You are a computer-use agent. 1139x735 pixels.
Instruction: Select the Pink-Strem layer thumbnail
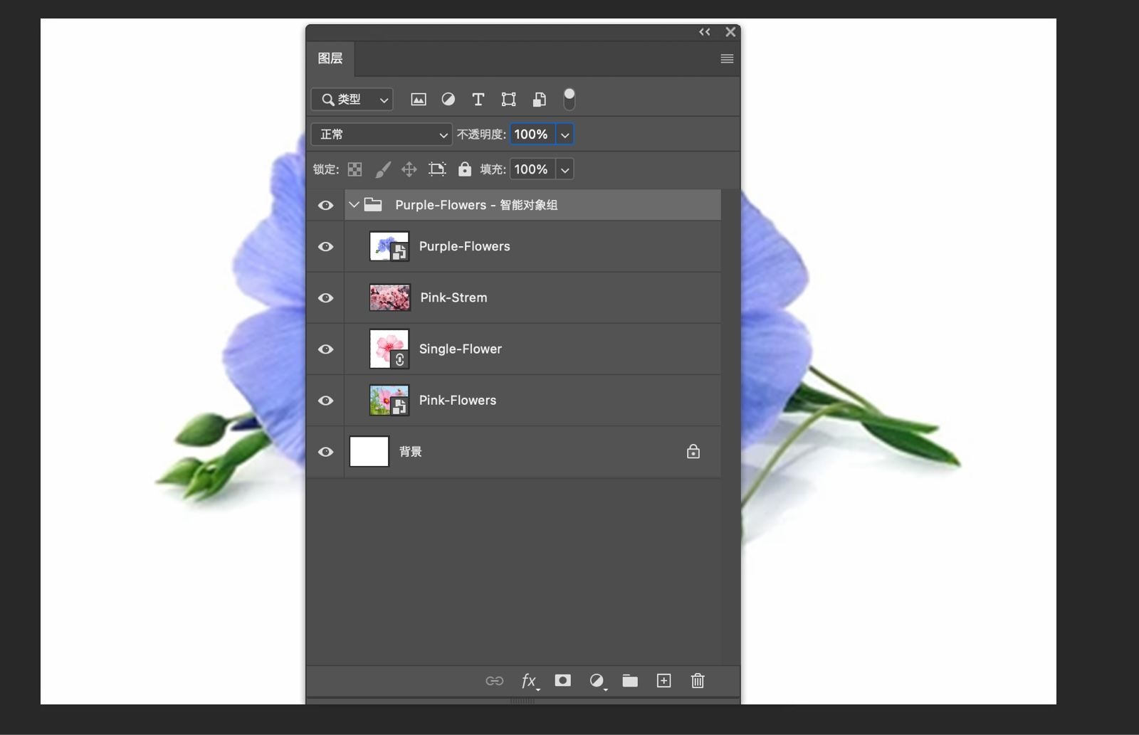click(x=389, y=297)
